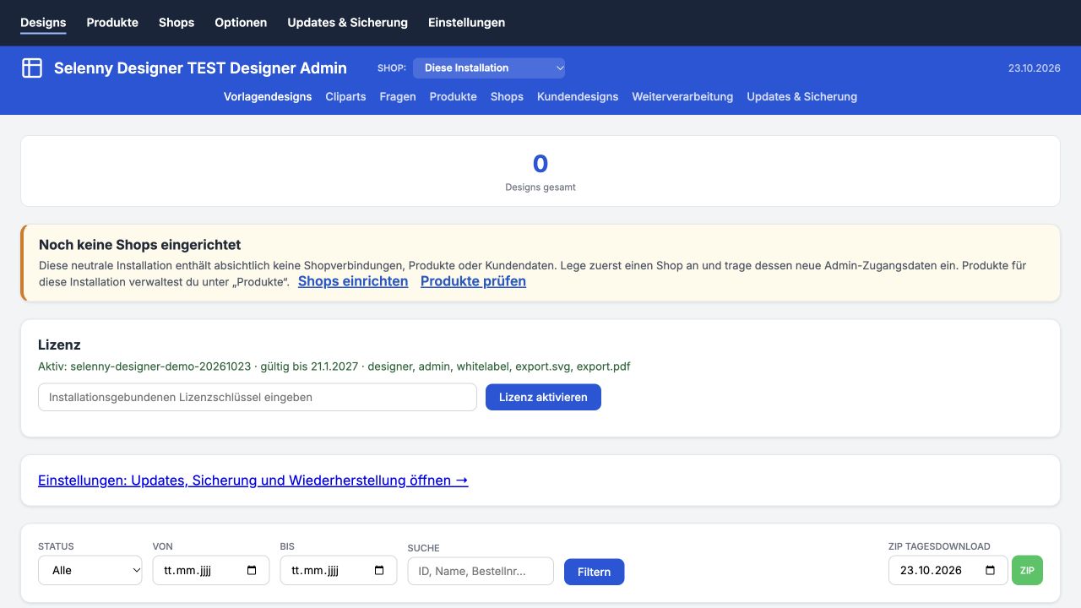Focus the Lizenzschlüssel input field
Screen dimensions: 1081x608
258,398
